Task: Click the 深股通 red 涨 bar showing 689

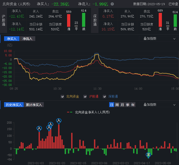Action: [x=160, y=20]
